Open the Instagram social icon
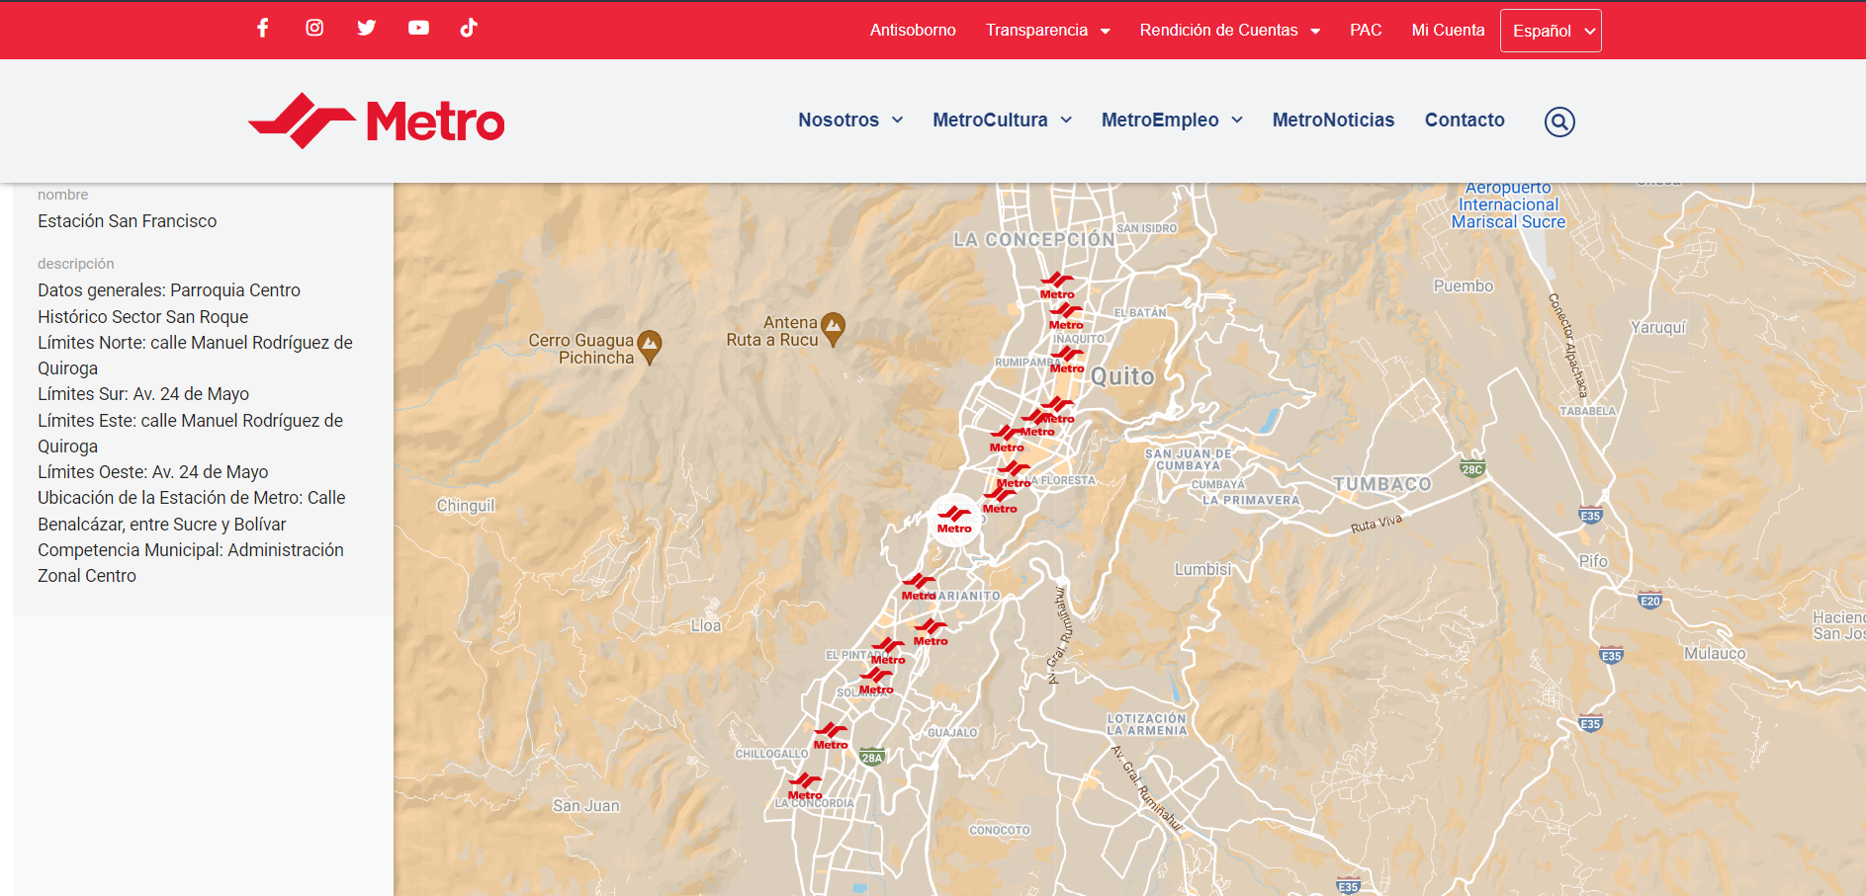The height and width of the screenshot is (896, 1866). (x=314, y=28)
